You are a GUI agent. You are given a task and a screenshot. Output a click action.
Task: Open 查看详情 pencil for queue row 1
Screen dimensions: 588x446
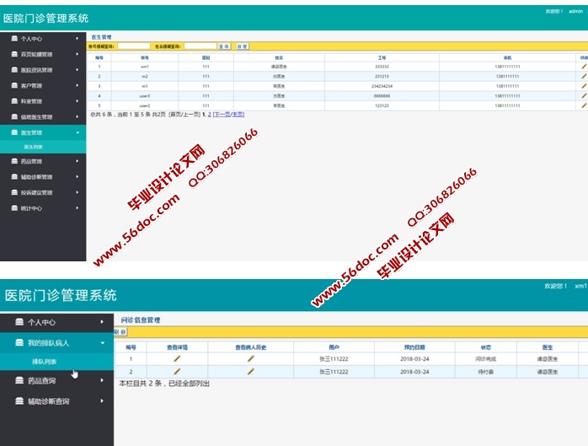pos(177,358)
